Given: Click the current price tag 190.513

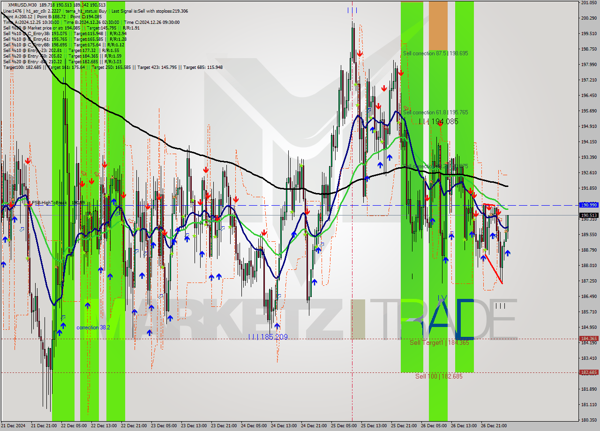Looking at the screenshot, I should (x=588, y=215).
